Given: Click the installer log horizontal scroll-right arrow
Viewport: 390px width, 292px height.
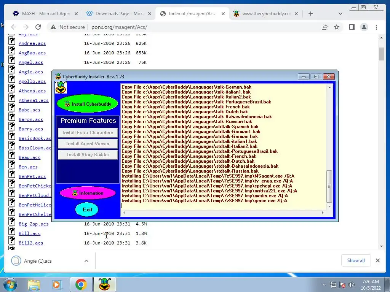Looking at the screenshot, I should [323, 213].
